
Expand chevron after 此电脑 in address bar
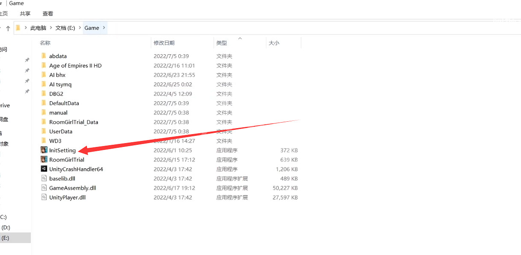click(x=51, y=28)
